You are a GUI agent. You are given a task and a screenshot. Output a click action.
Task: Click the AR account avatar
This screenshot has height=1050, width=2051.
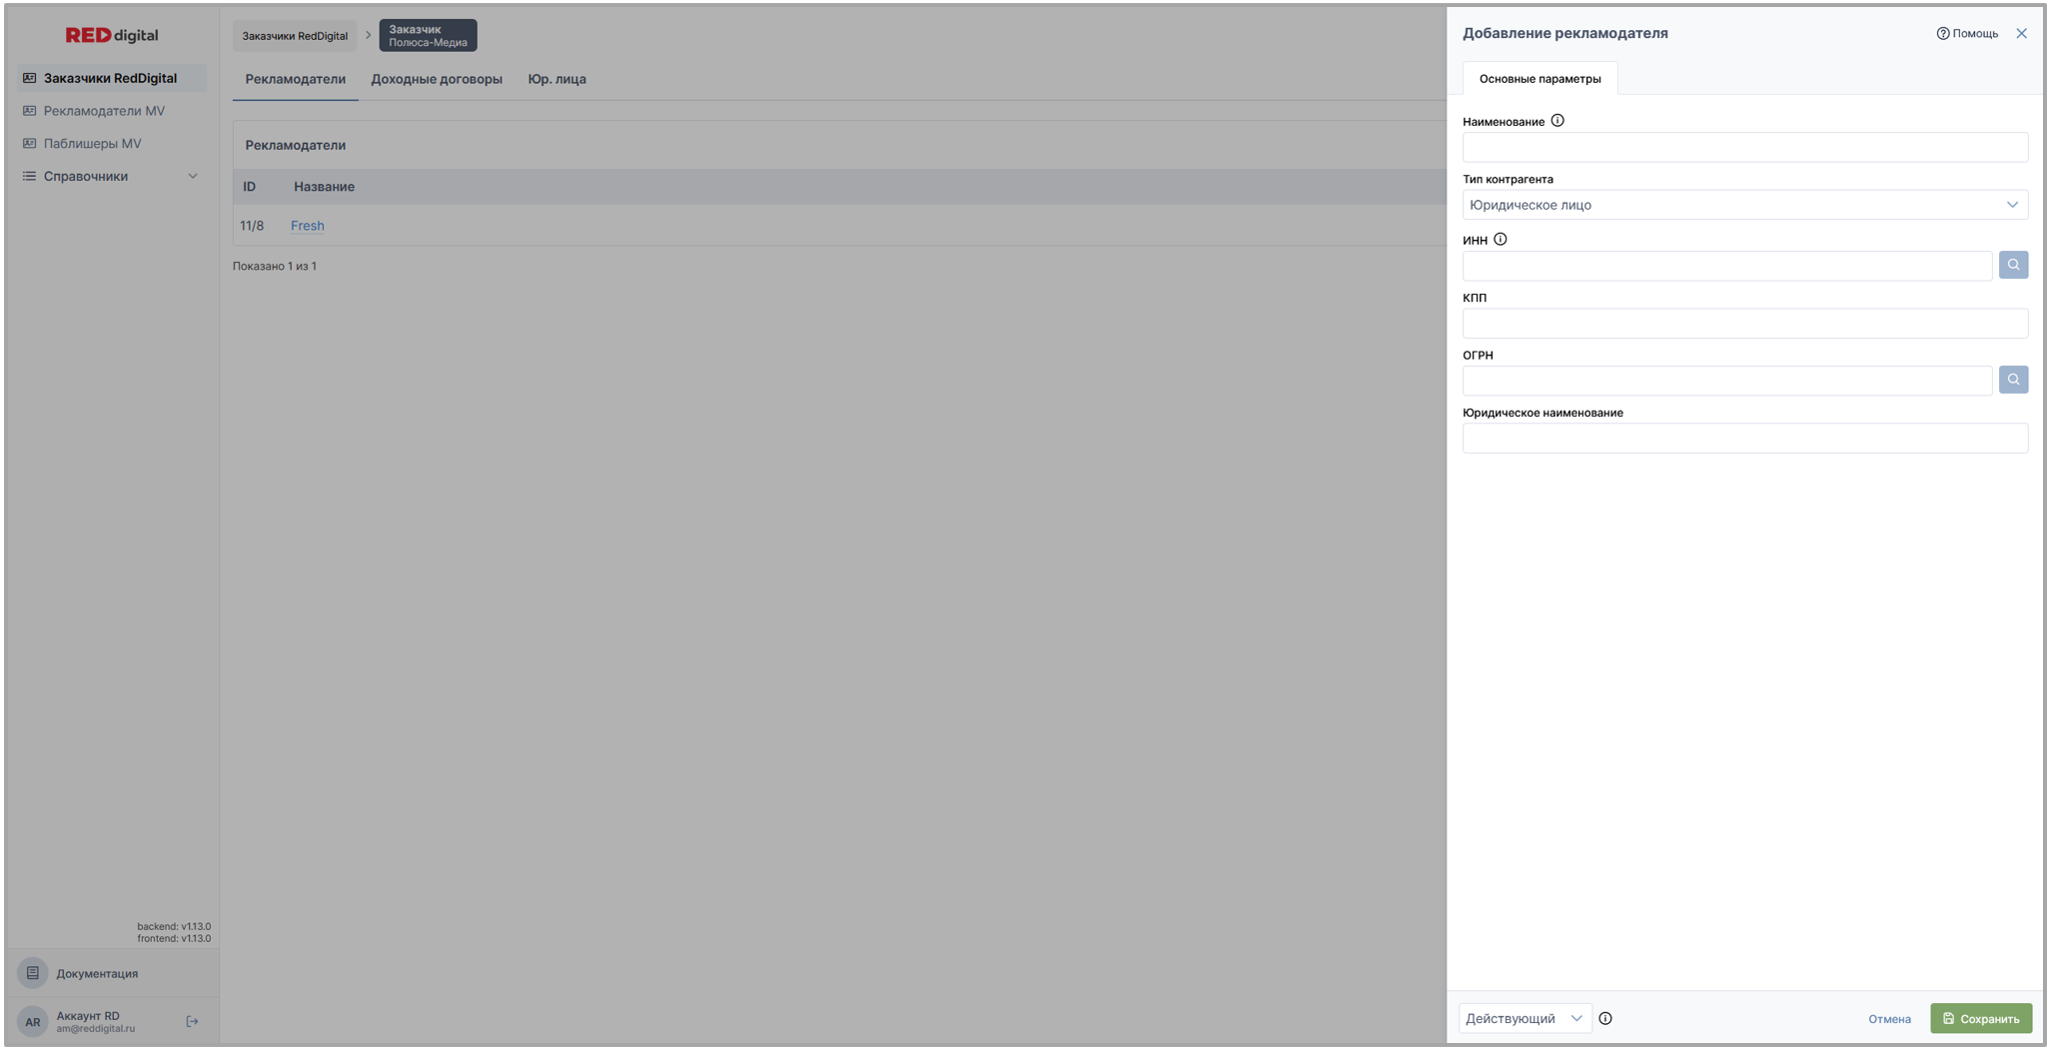point(33,1021)
